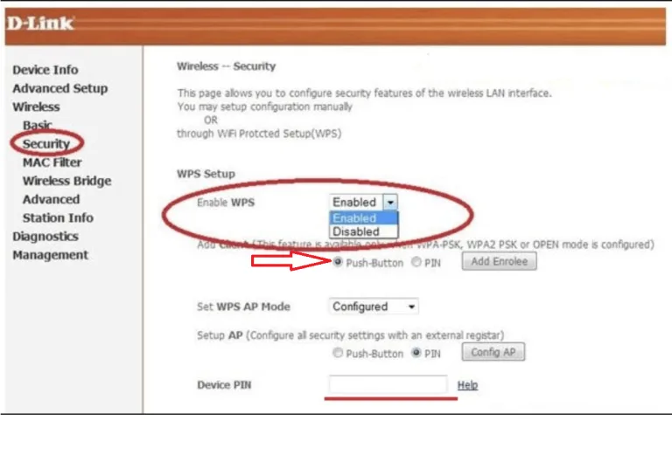Go to Wireless Security page
This screenshot has height=462, width=672.
click(46, 144)
